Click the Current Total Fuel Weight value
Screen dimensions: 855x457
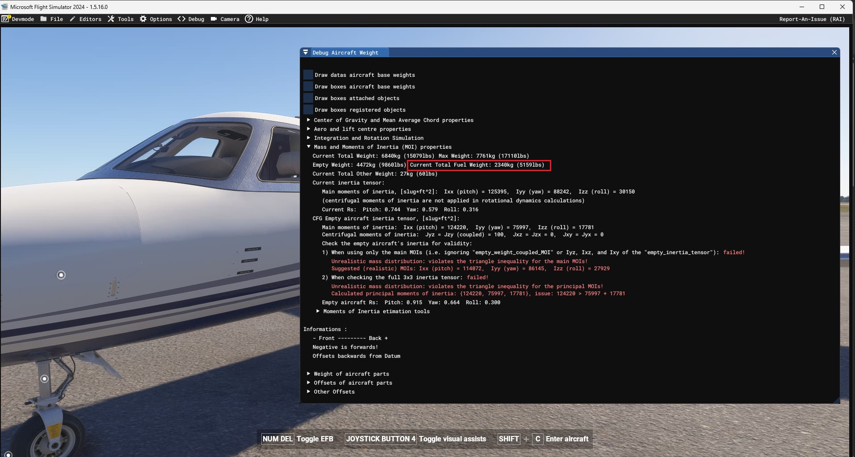pos(477,165)
